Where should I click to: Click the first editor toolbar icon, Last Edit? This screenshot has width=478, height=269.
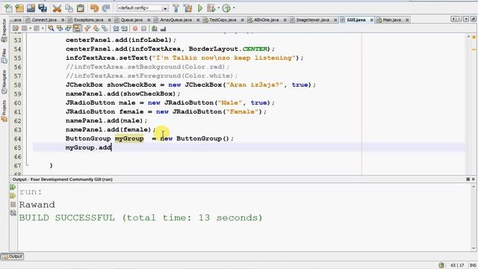[16, 28]
